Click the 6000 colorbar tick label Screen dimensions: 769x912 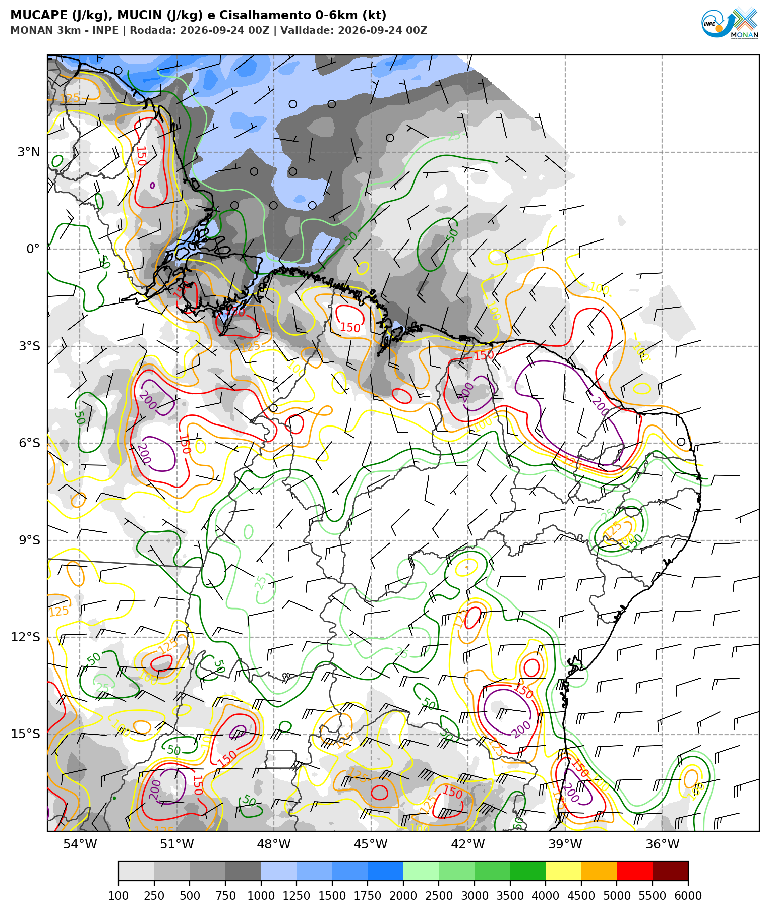pyautogui.click(x=688, y=896)
